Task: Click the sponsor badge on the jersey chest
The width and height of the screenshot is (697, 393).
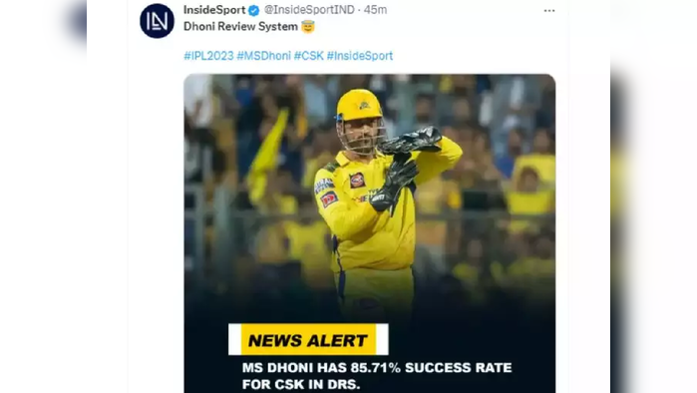Action: [x=357, y=181]
